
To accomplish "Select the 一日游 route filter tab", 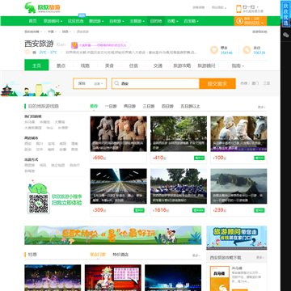I will [111, 107].
